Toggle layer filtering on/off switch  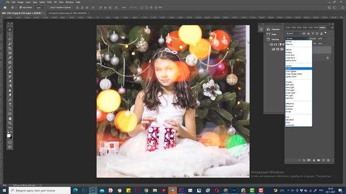point(325,33)
